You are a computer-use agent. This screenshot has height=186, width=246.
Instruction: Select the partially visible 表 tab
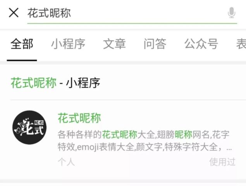[x=241, y=44]
